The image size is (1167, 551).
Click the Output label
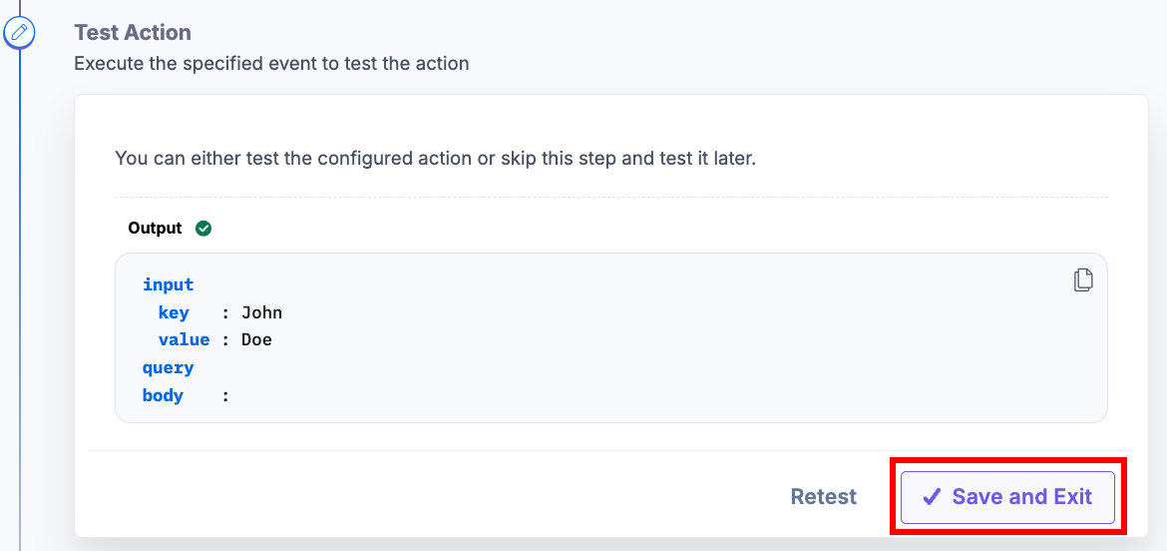(x=155, y=229)
